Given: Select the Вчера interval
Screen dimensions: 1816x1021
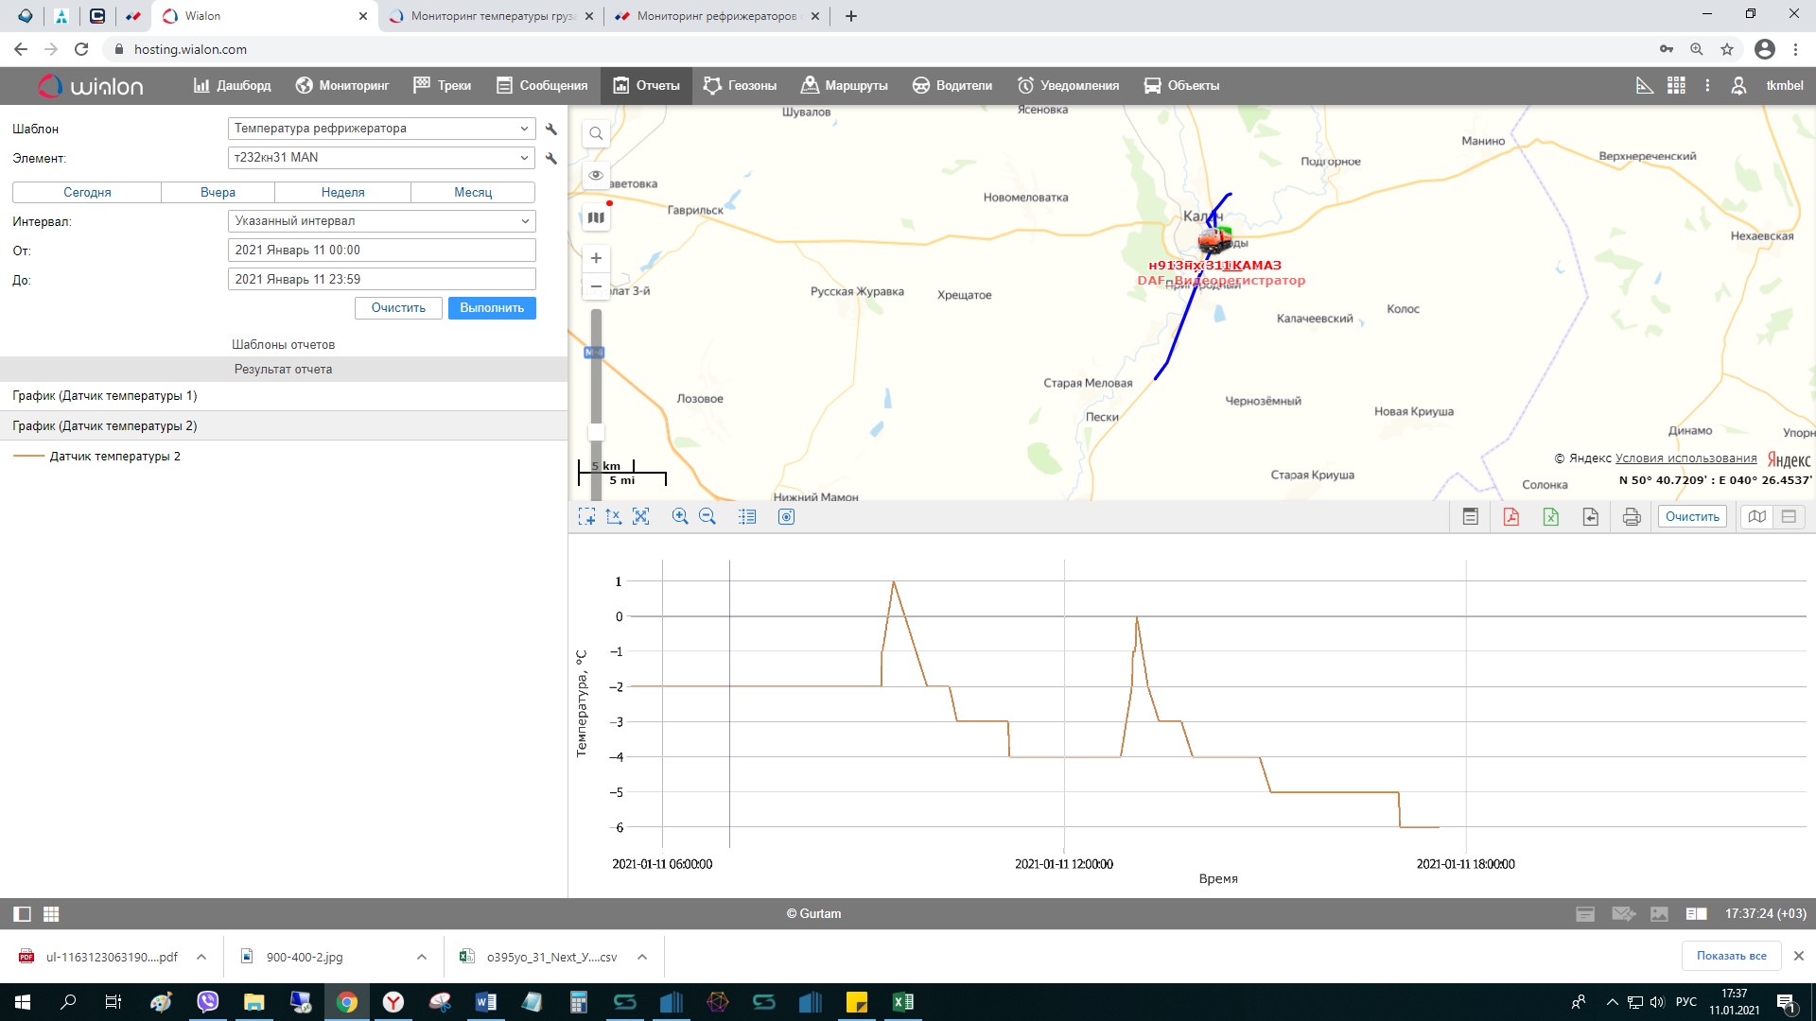Looking at the screenshot, I should (x=218, y=192).
